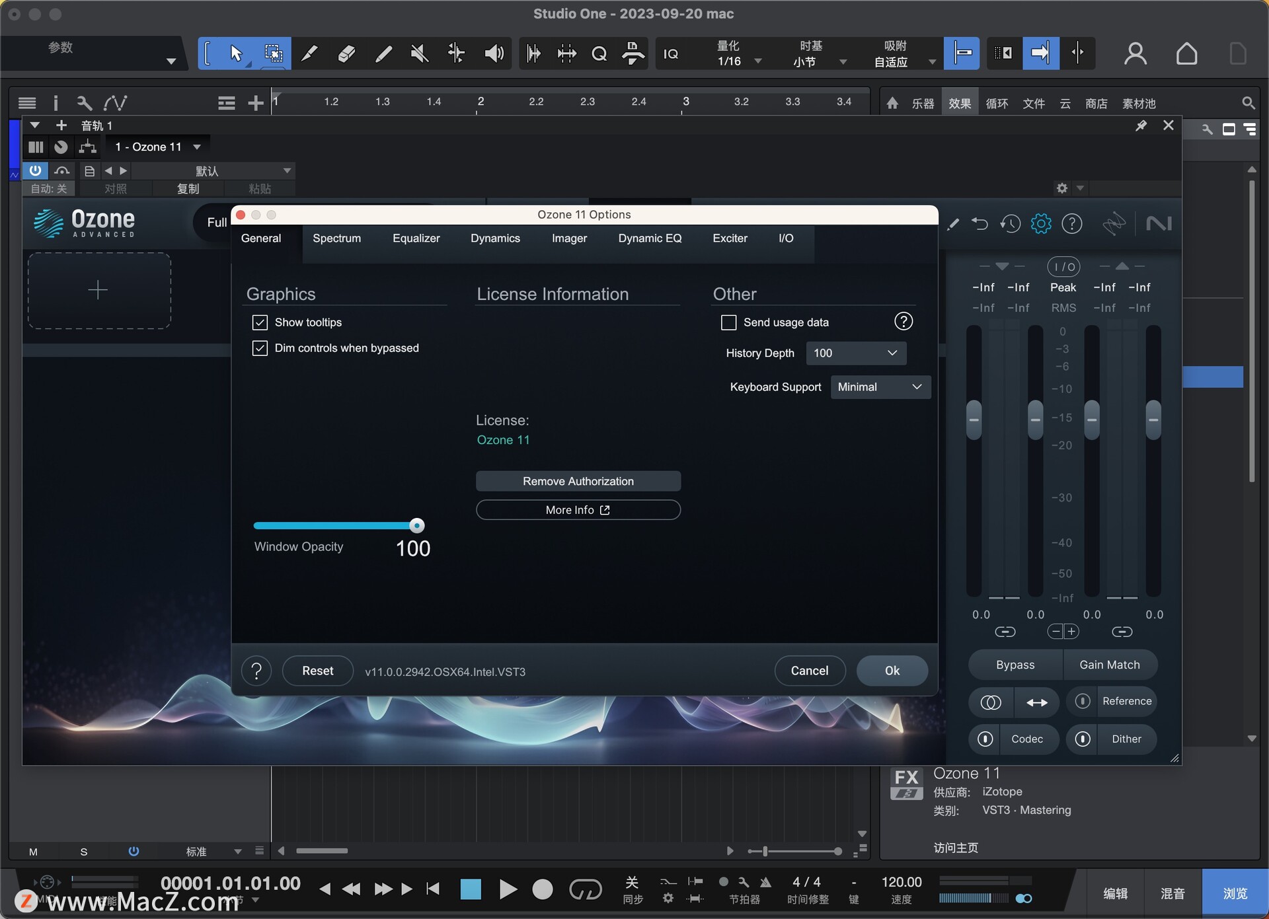Select the Range tool in toolbar

click(273, 54)
